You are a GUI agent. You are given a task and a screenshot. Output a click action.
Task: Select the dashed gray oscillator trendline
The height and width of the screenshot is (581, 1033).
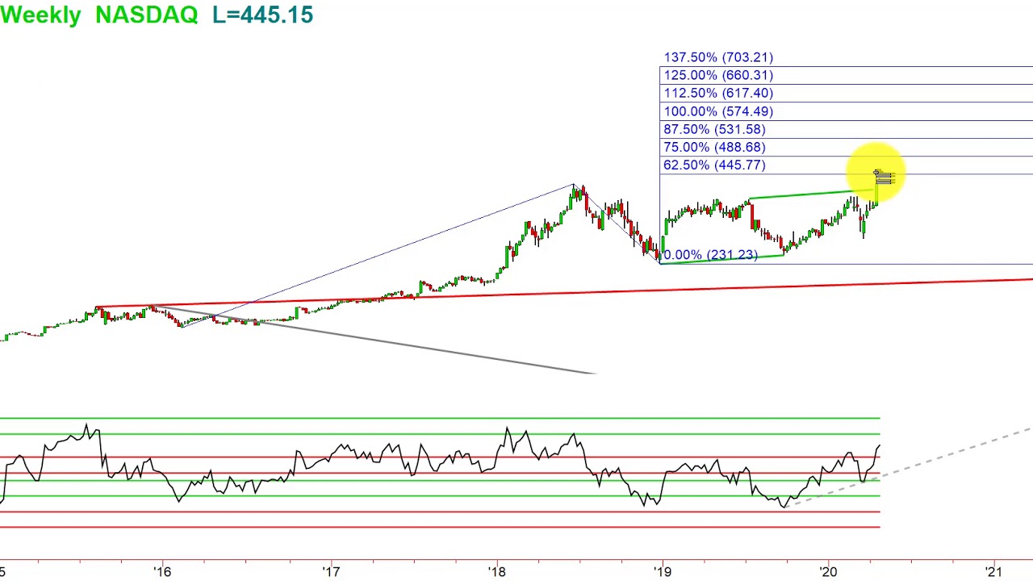(908, 466)
